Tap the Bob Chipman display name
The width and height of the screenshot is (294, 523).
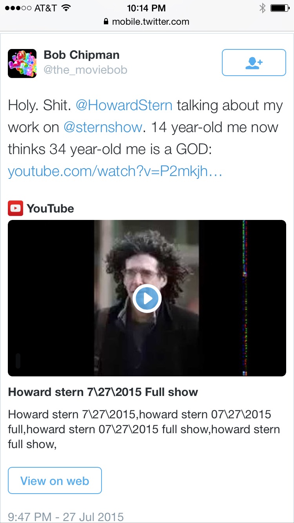pyautogui.click(x=82, y=55)
